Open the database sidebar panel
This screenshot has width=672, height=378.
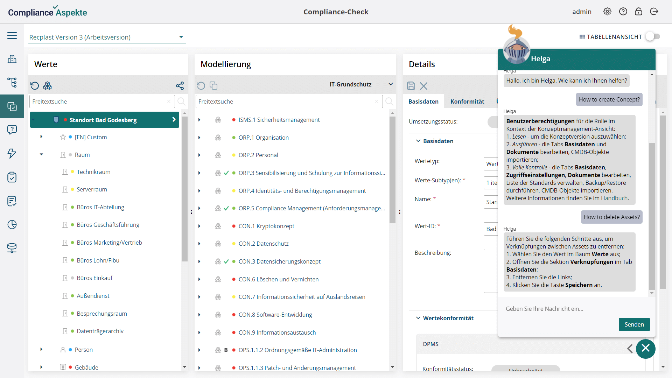click(x=12, y=248)
